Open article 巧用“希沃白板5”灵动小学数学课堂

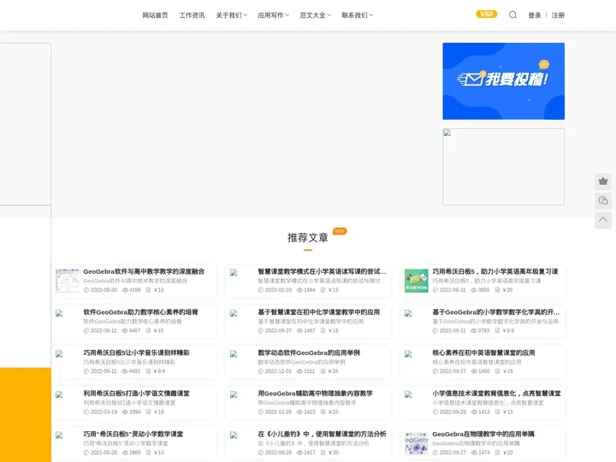point(133,434)
